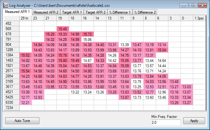Focus the Min Freq. Factor input field
This screenshot has height=130, width=210.
[x=166, y=122]
